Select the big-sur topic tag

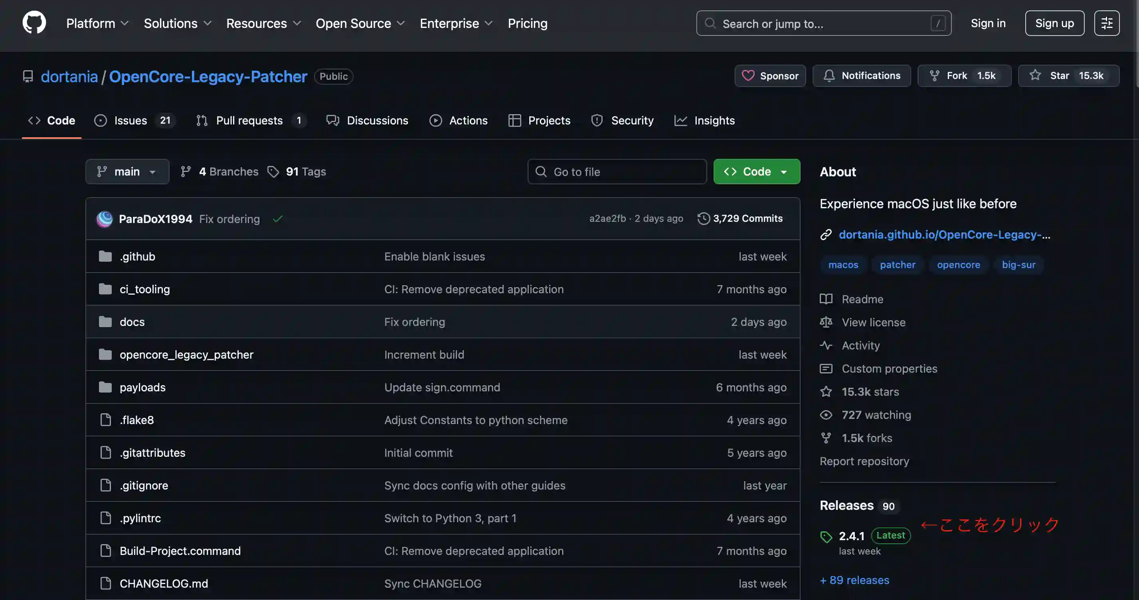click(x=1018, y=265)
